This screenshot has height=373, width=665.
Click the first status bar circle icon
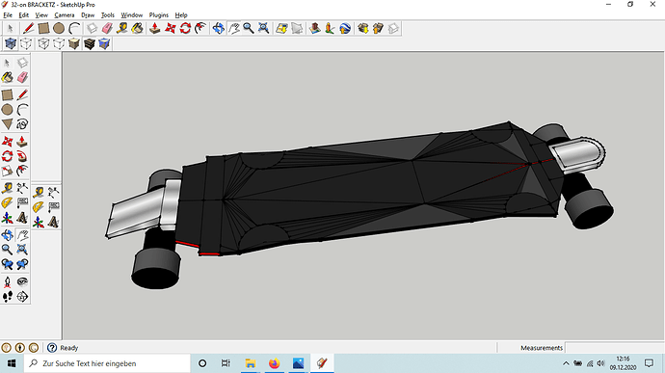pos(6,348)
